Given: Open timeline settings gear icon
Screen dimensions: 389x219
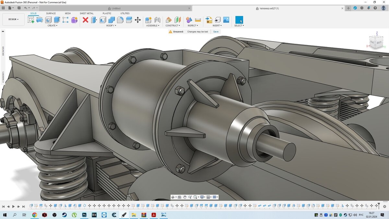Looking at the screenshot, I should pos(384,206).
